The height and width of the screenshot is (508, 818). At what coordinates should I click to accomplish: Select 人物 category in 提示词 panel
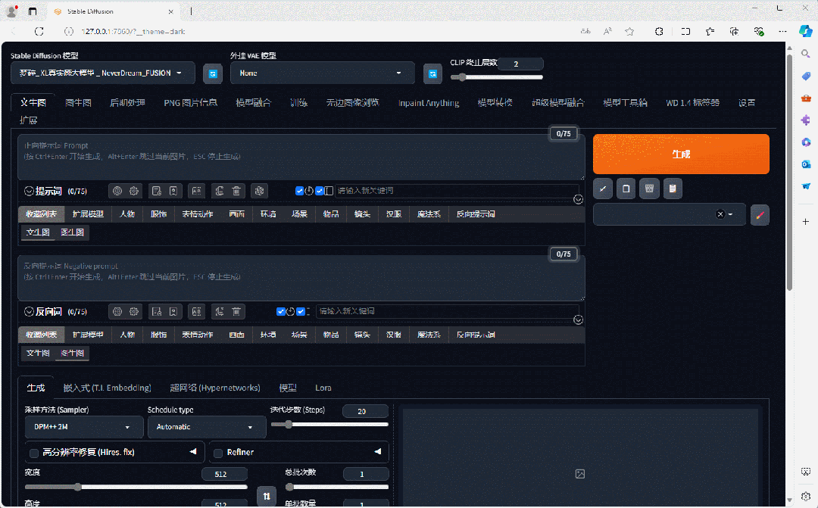pyautogui.click(x=126, y=213)
